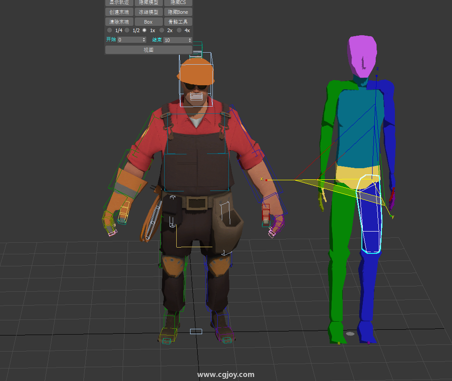Click the 隐藏Bone button
This screenshot has width=452, height=381.
(178, 12)
